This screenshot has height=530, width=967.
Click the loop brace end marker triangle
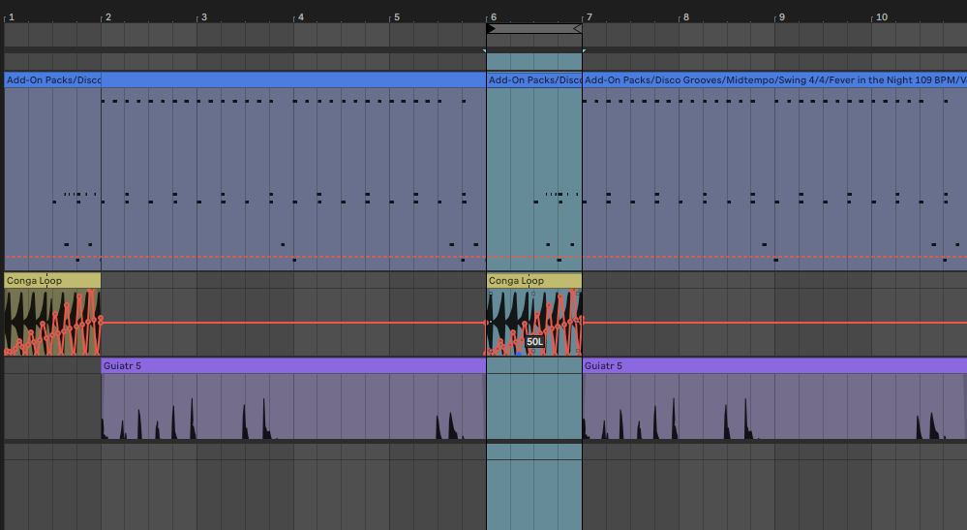click(x=577, y=29)
